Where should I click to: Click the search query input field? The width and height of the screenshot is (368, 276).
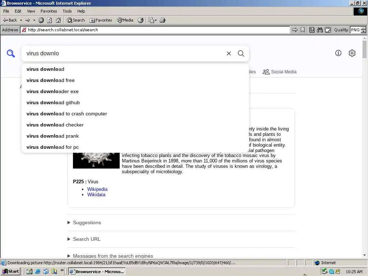tap(124, 54)
